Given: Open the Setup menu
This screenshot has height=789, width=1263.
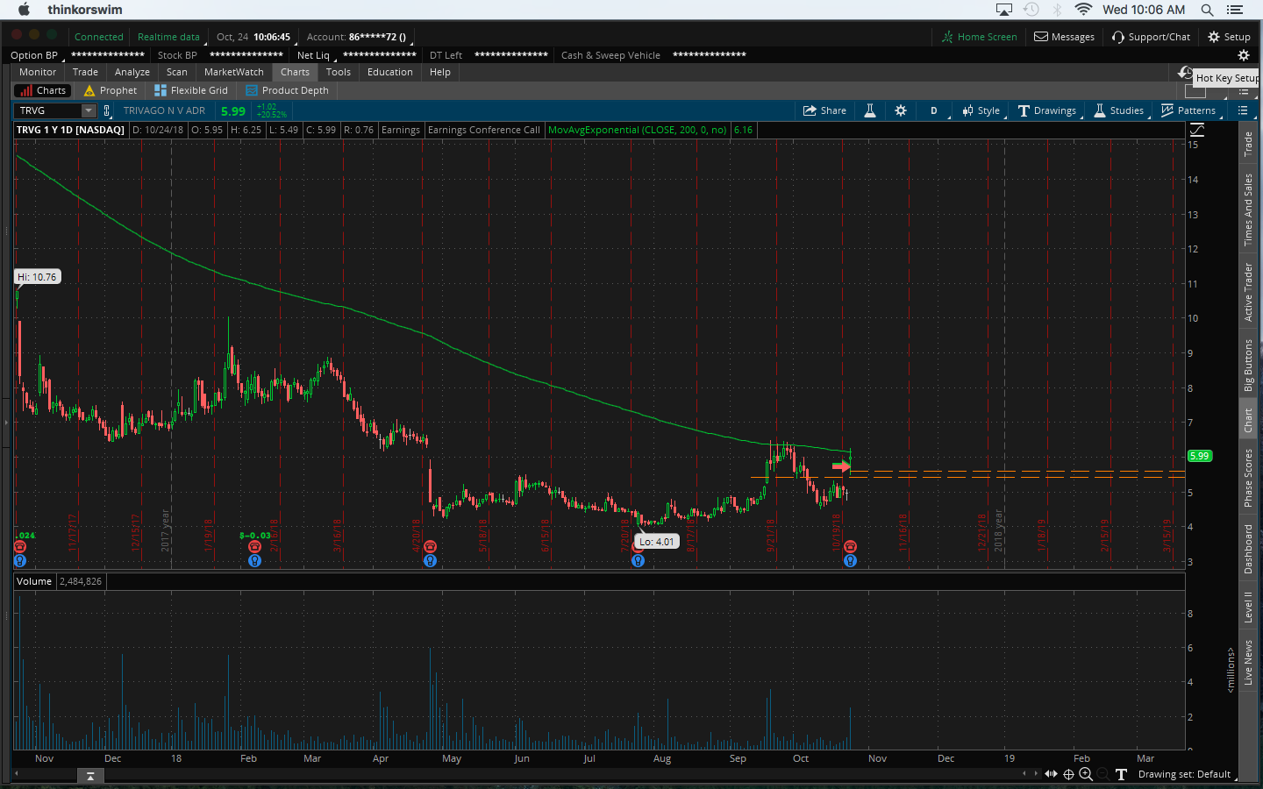Looking at the screenshot, I should tap(1229, 37).
